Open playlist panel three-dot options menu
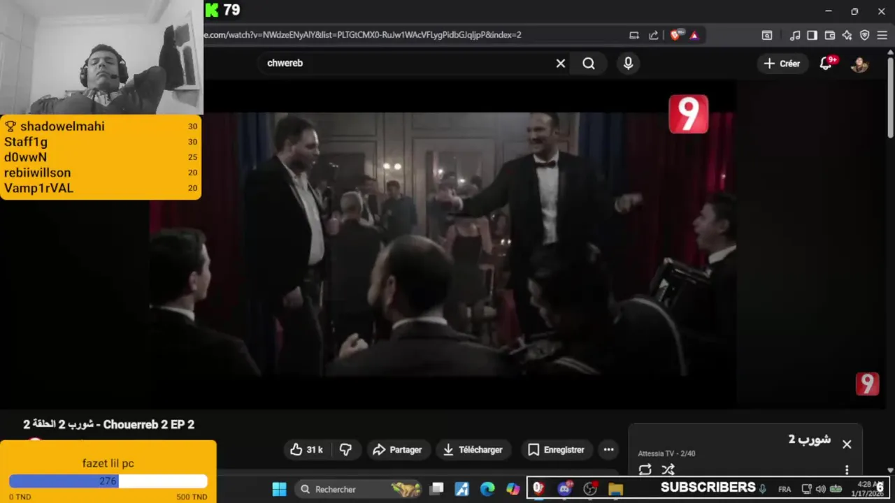 (847, 469)
